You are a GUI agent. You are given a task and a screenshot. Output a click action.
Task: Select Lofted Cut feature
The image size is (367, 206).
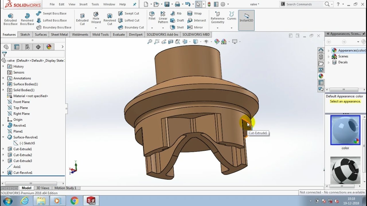[129, 20]
